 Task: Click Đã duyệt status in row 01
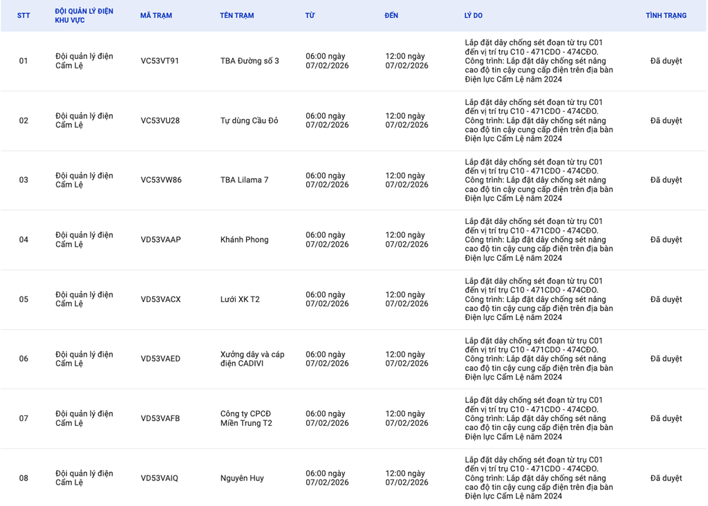click(666, 61)
